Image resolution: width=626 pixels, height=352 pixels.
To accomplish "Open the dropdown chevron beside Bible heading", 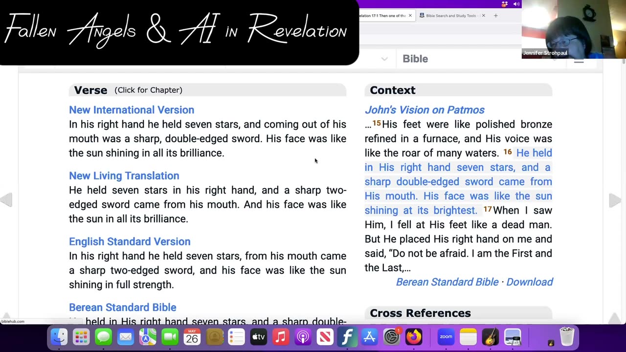I will pyautogui.click(x=384, y=59).
